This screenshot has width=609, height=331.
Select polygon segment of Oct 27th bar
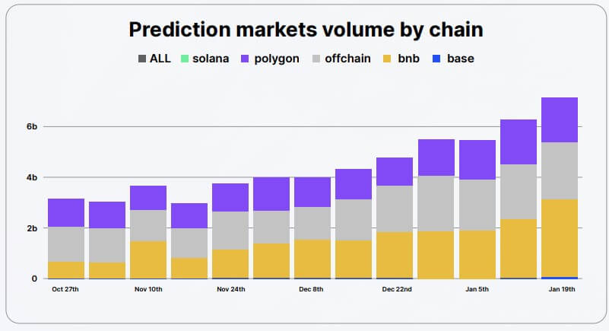tap(66, 212)
